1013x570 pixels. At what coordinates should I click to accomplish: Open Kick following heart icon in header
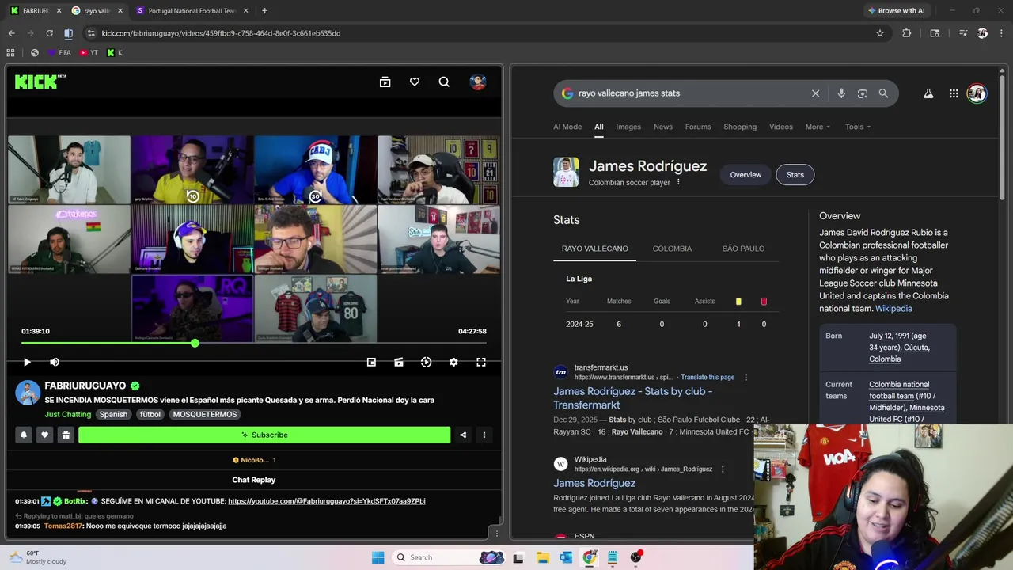[415, 82]
